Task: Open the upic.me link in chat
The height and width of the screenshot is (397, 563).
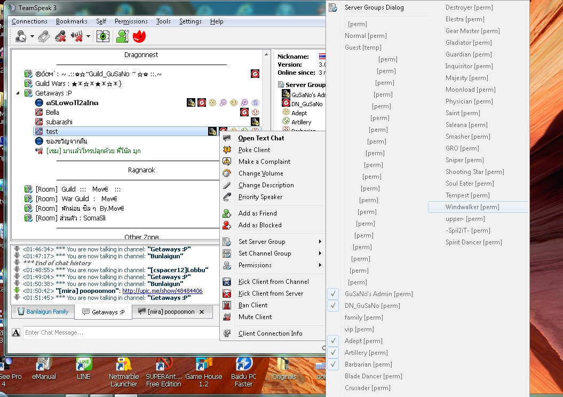Action: (162, 291)
